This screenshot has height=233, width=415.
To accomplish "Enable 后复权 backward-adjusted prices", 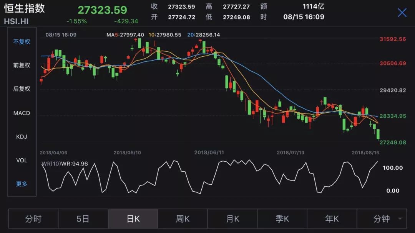I will coord(21,89).
